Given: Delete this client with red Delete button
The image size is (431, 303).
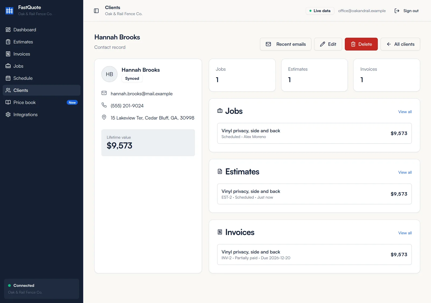Looking at the screenshot, I should 361,44.
